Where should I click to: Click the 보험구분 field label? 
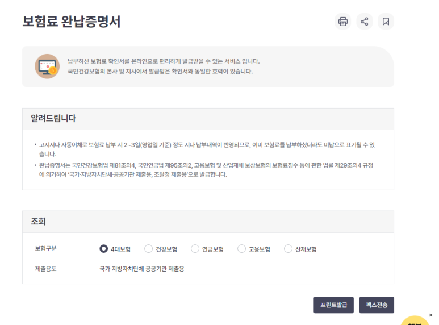45,248
